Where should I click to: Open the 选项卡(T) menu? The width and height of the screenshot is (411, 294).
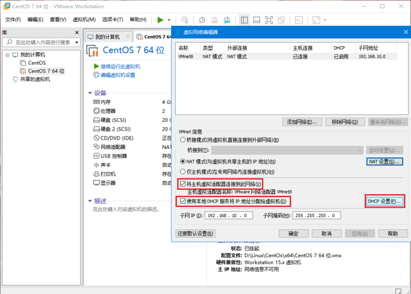coord(113,20)
